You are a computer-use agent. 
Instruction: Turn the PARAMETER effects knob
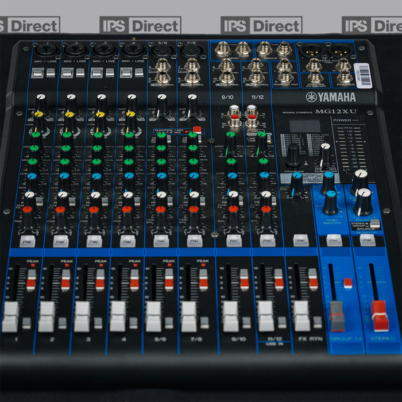pyautogui.click(x=325, y=154)
